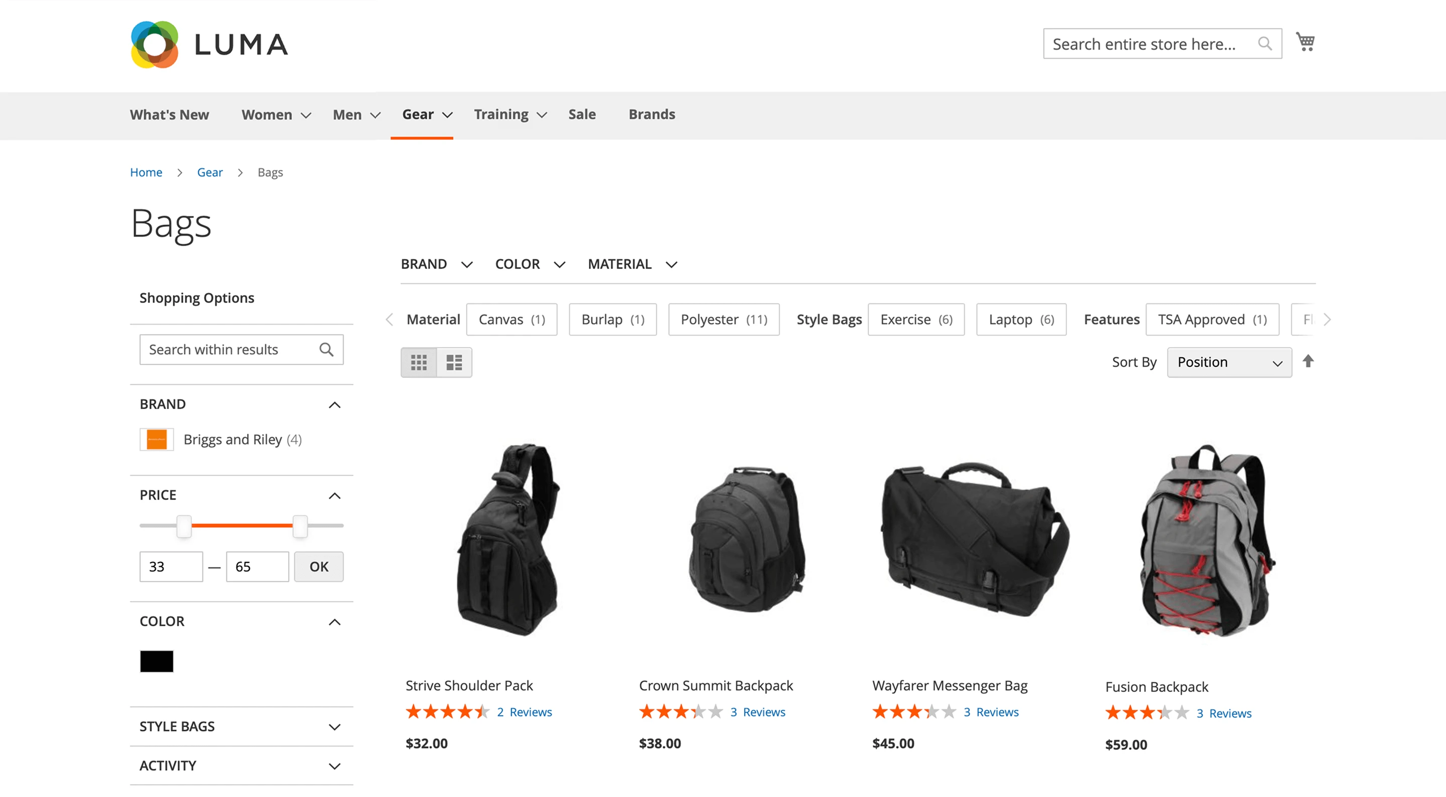Screen dimensions: 1446x797
Task: Click the OK button to apply price range
Action: (x=318, y=566)
